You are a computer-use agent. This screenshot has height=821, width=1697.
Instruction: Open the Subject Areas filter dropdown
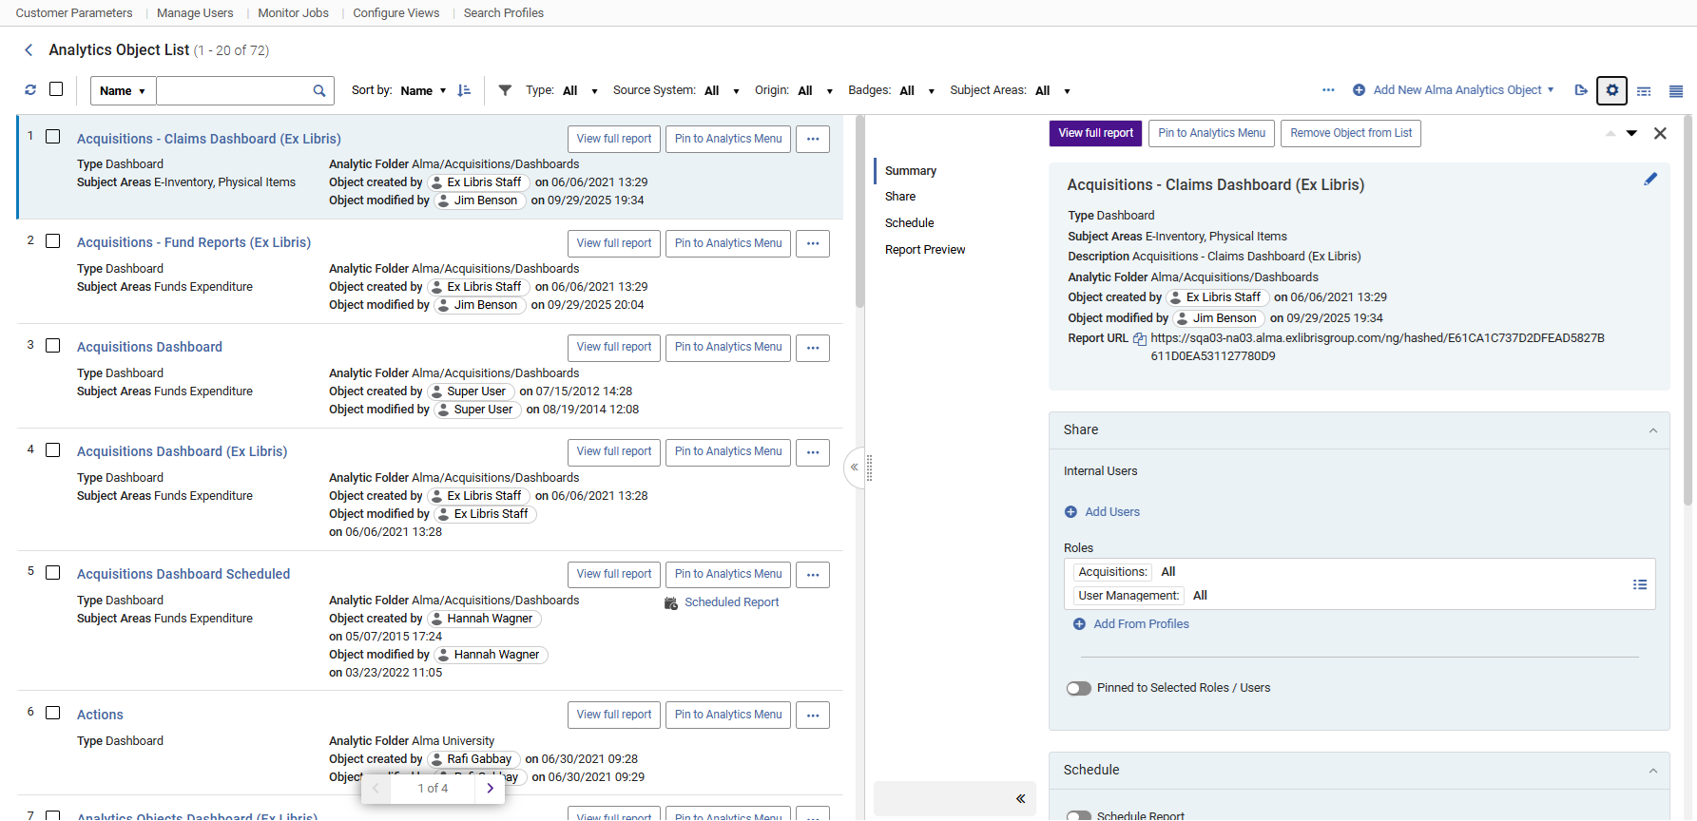coord(1052,91)
